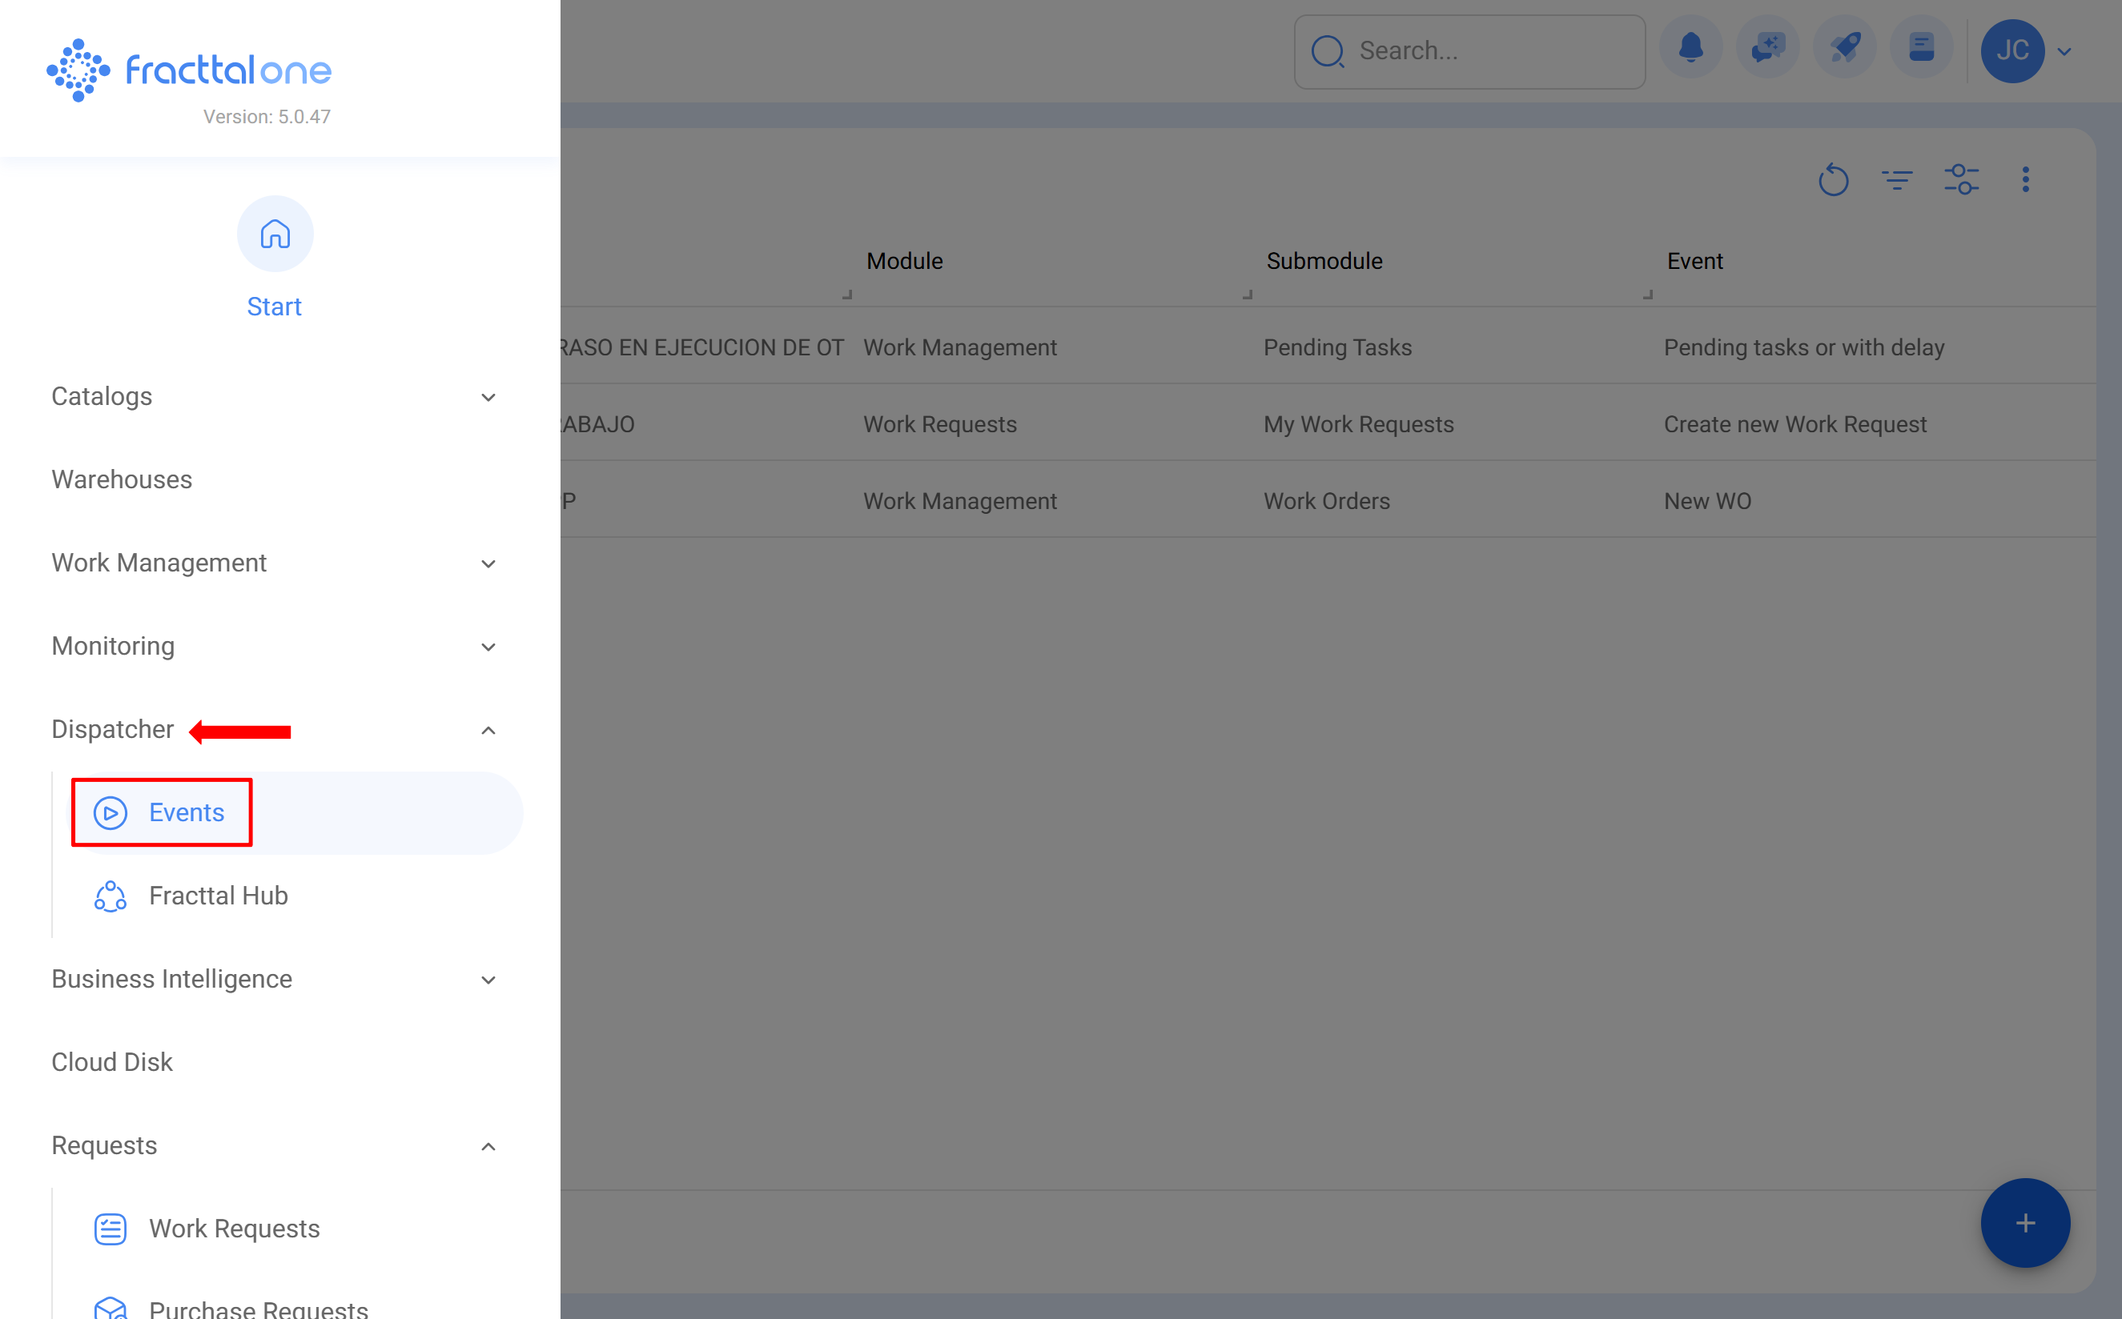Click Work Management cell in Pending Tasks row
Image resolution: width=2122 pixels, height=1319 pixels.
click(960, 347)
